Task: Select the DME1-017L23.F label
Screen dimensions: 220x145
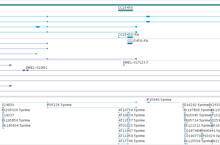Action: (x=135, y=62)
